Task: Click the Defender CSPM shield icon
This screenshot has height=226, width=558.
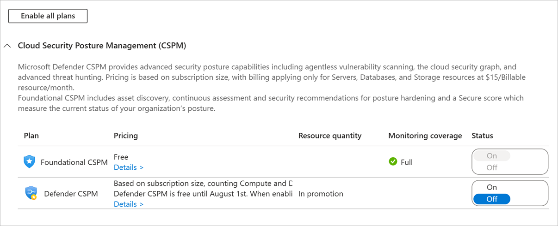Action: pyautogui.click(x=31, y=193)
